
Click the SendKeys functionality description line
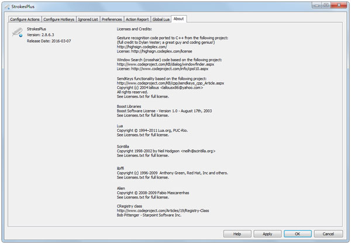point(161,79)
